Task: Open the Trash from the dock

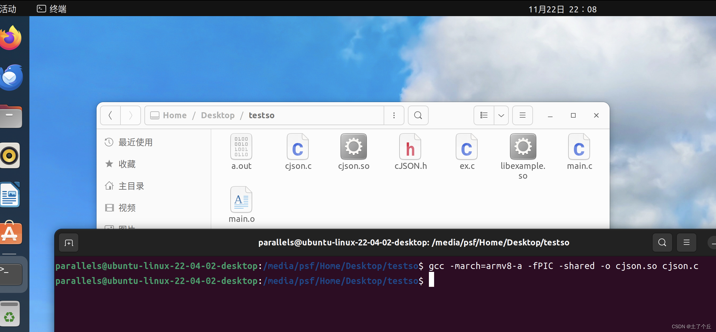Action: tap(10, 314)
